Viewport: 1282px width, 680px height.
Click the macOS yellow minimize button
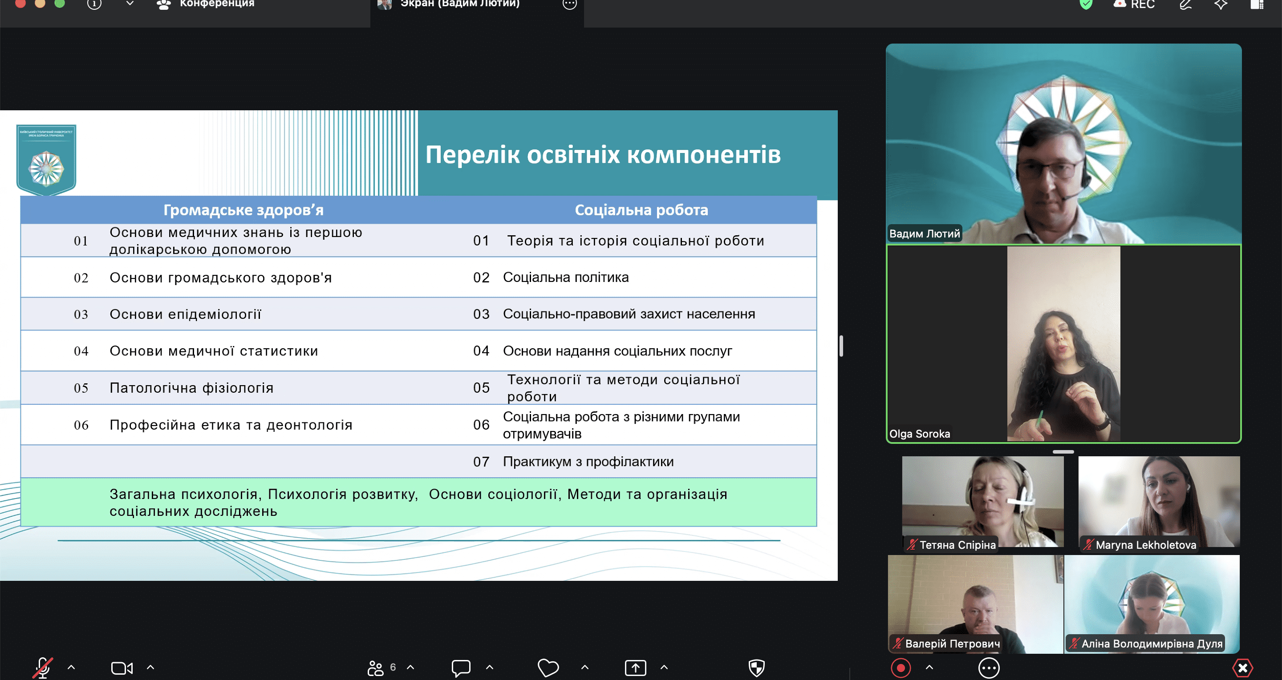coord(40,3)
